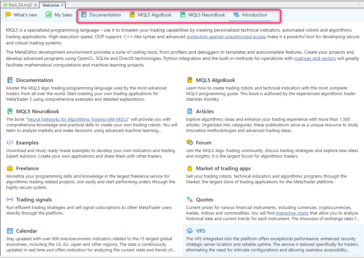Open the My Sales tab
Image resolution: width=364 pixels, height=258 pixels.
click(59, 15)
